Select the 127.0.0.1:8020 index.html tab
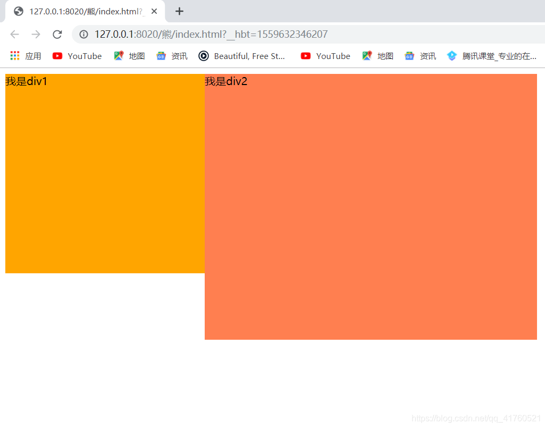This screenshot has height=428, width=545. (x=85, y=12)
